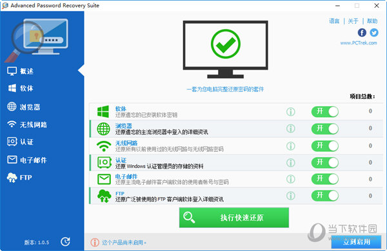This screenshot has width=387, height=251.
Task: Open the 语言 language link
Action: click(x=334, y=21)
